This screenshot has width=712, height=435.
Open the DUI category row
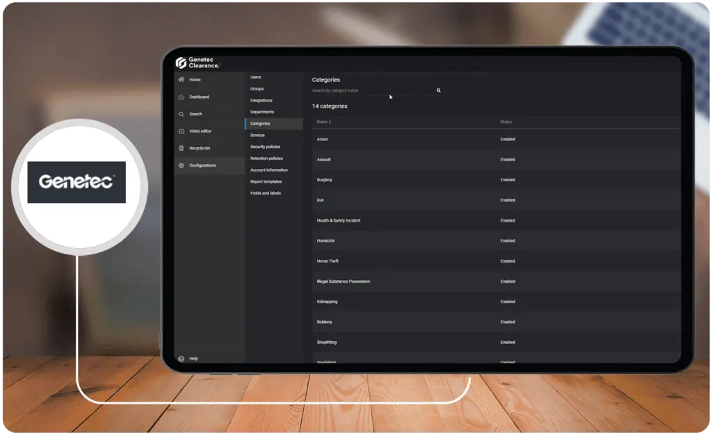(496, 200)
